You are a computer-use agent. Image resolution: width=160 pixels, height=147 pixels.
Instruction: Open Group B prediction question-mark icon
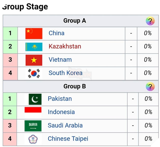[150, 87]
